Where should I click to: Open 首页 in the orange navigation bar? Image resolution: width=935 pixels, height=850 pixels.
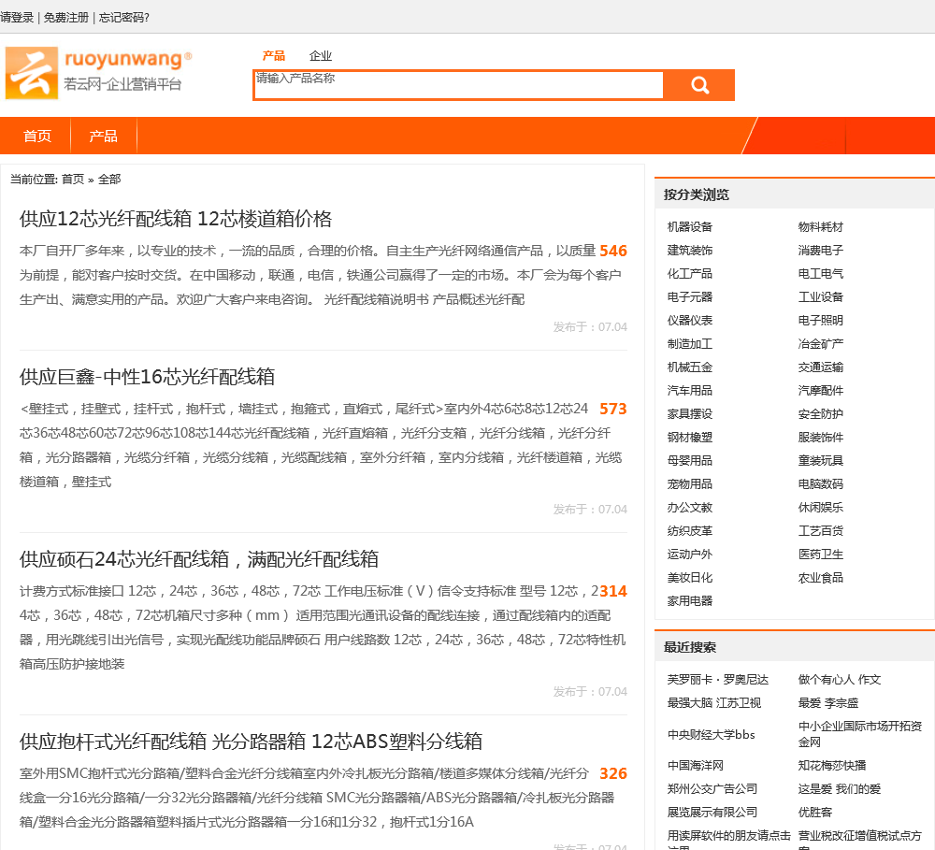37,136
